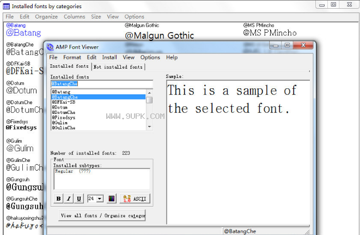360x235 pixels.
Task: Click font list scroll up arrow
Action: tap(149, 93)
